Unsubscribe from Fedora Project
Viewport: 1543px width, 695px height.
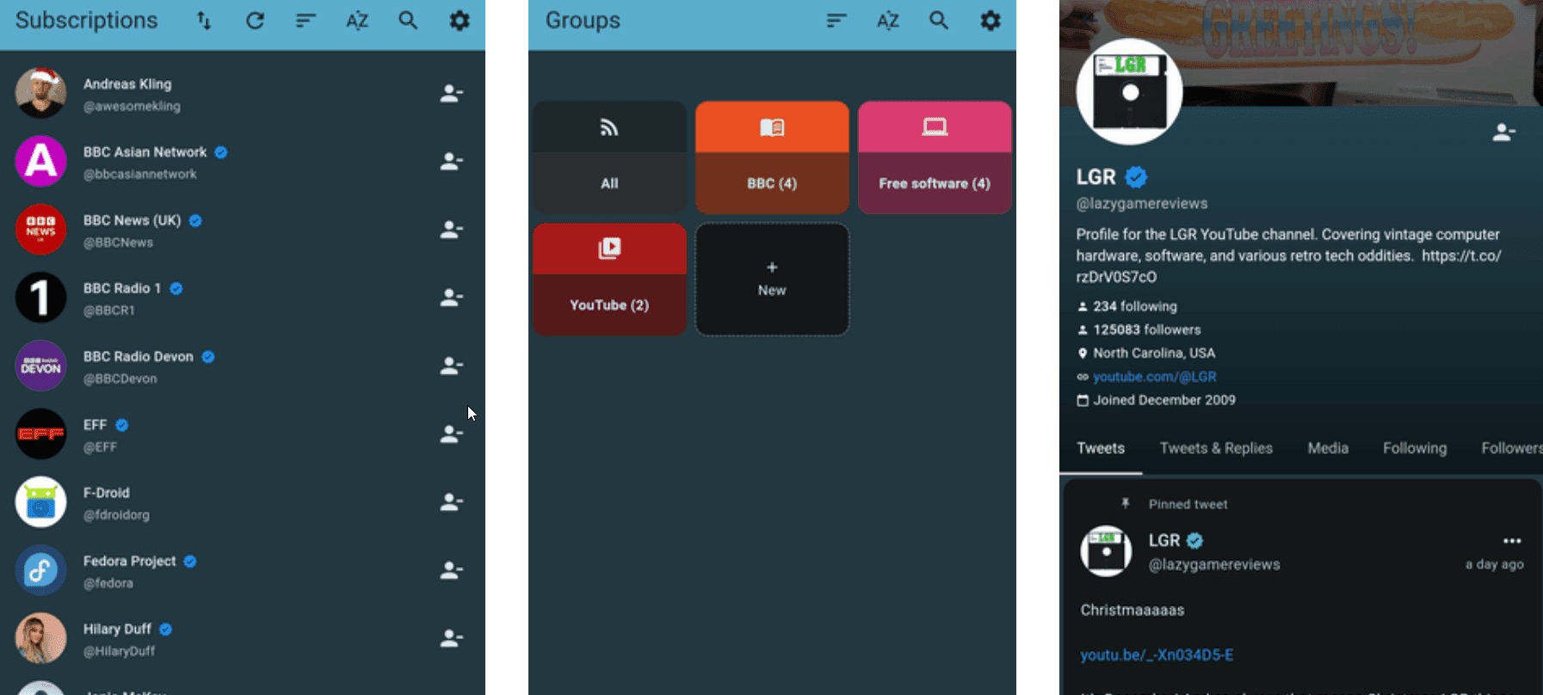point(452,570)
